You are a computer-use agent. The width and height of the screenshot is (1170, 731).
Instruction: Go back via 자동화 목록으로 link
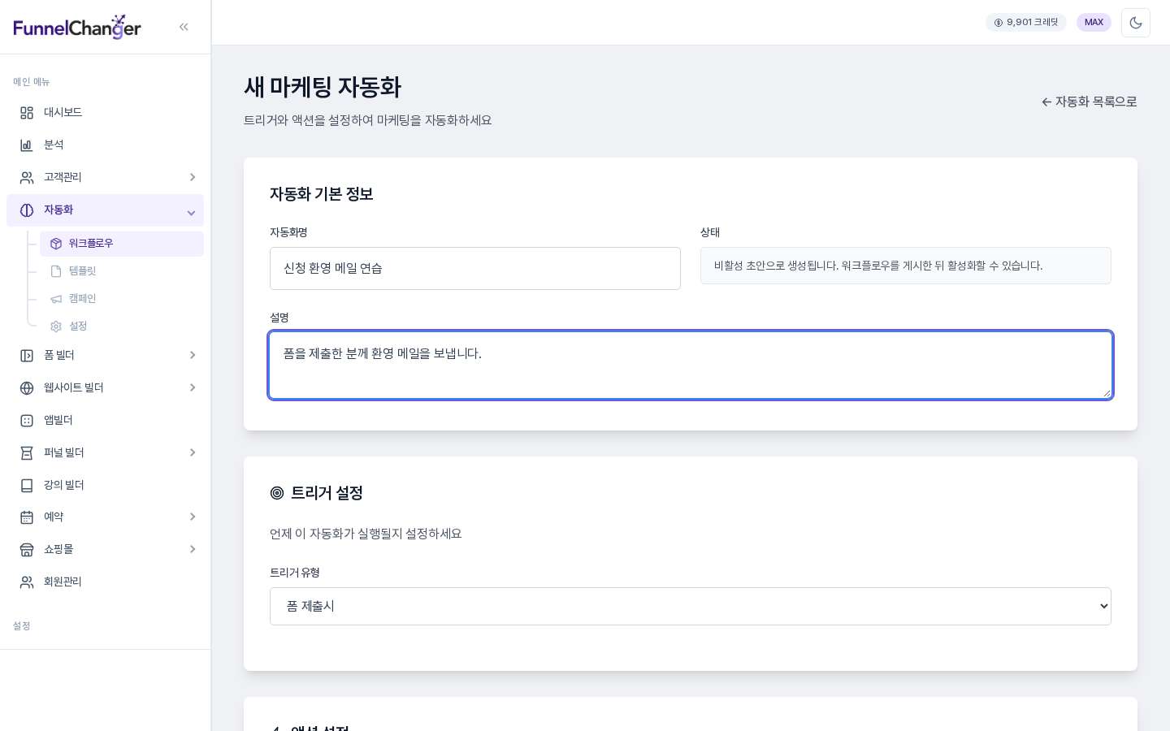[x=1090, y=102]
